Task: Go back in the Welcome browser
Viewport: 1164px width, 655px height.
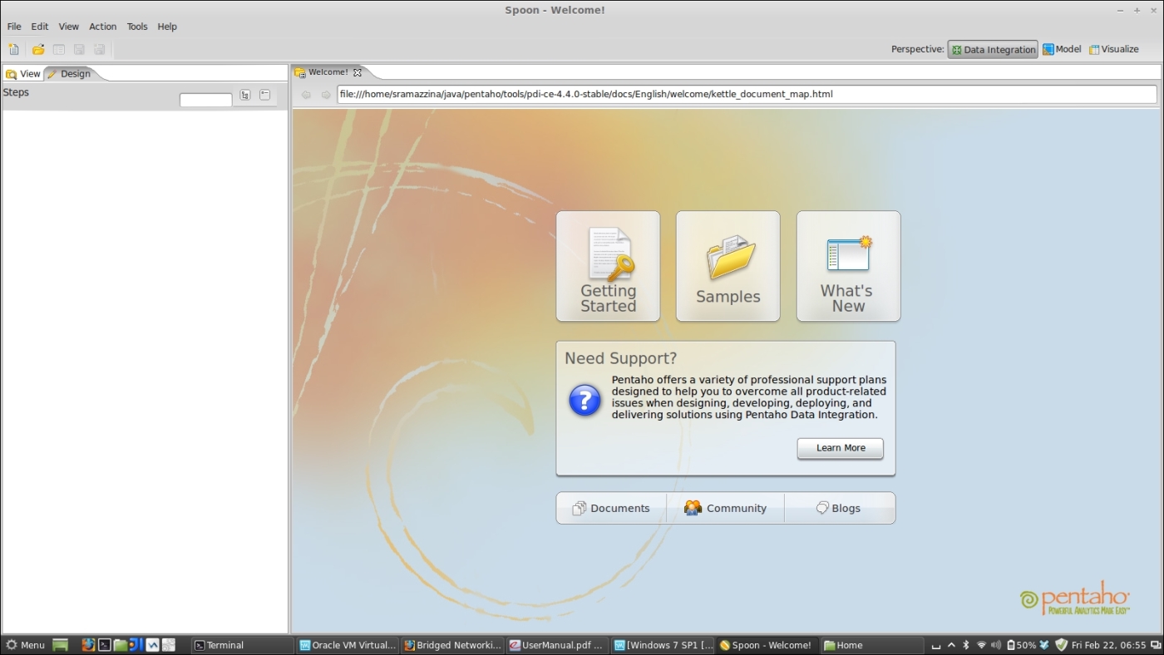Action: 306,95
